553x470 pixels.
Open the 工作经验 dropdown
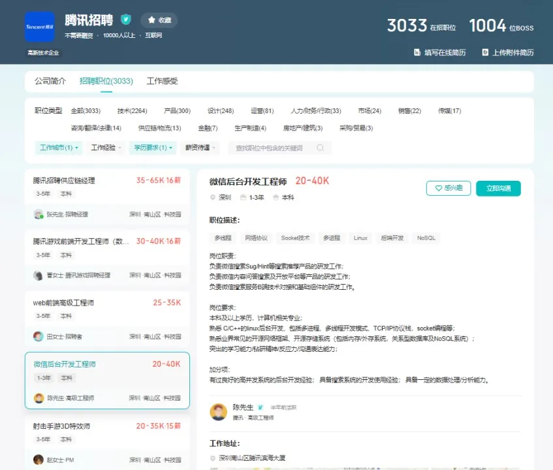point(106,148)
